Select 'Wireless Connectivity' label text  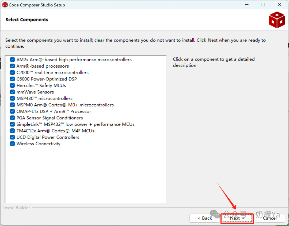coord(38,144)
